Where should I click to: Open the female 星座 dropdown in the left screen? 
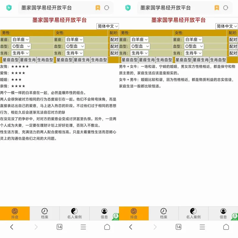click(74, 40)
